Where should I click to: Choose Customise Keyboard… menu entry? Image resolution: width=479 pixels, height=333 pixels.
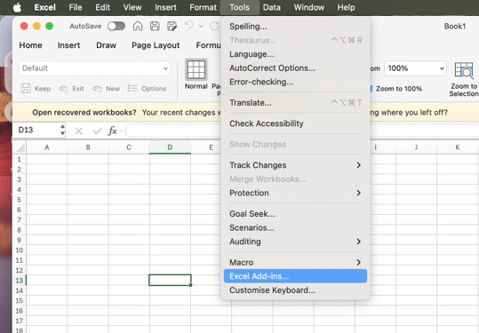[295, 290]
